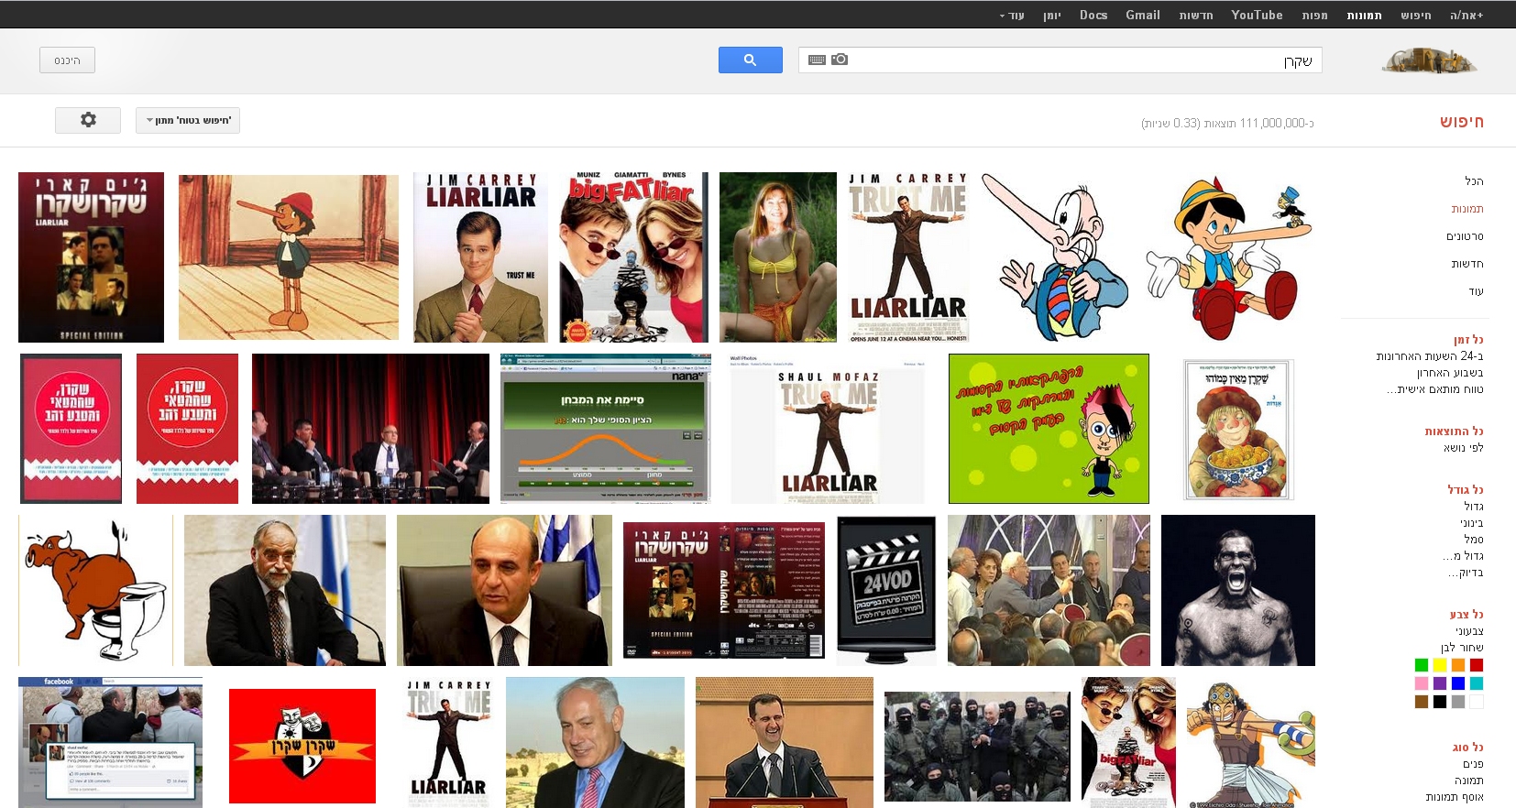Open the long-nosed cartoon man thumbnail
This screenshot has height=808, width=1516.
[x=1056, y=257]
